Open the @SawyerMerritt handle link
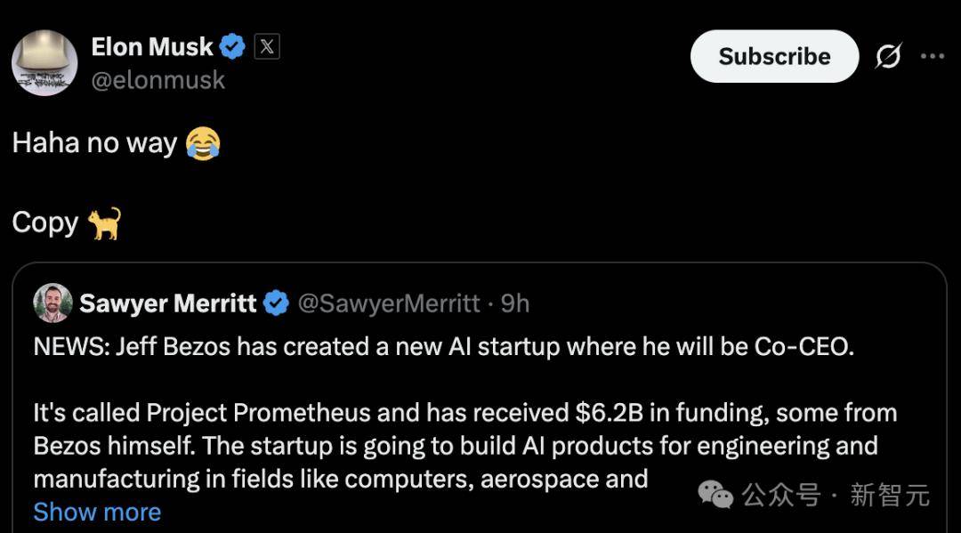Screen dimensions: 961x533 [x=389, y=303]
